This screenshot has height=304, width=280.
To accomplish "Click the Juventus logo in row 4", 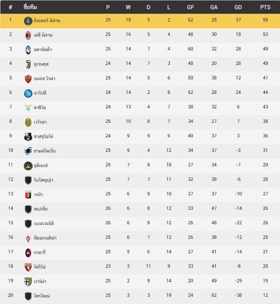I will (28, 64).
